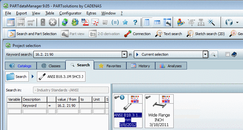Select the Wide Flange INCH thumbnail
Screen dimensions: 243x130
point(159,111)
